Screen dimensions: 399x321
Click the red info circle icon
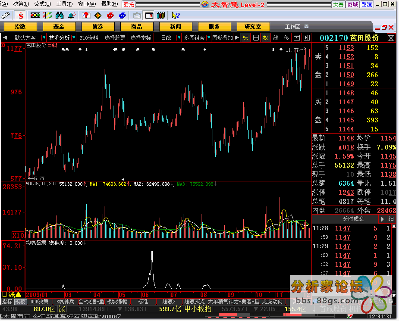(x=110, y=16)
